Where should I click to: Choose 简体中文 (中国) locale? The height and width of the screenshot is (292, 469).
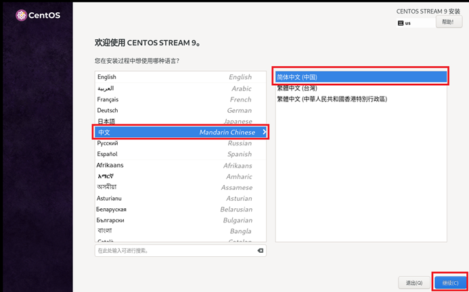(361, 77)
